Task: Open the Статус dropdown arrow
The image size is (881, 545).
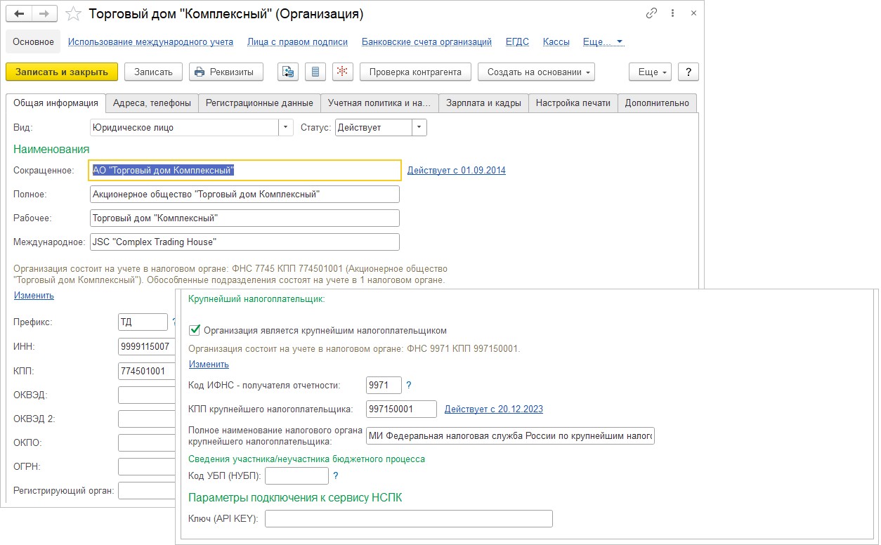Action: pyautogui.click(x=419, y=128)
